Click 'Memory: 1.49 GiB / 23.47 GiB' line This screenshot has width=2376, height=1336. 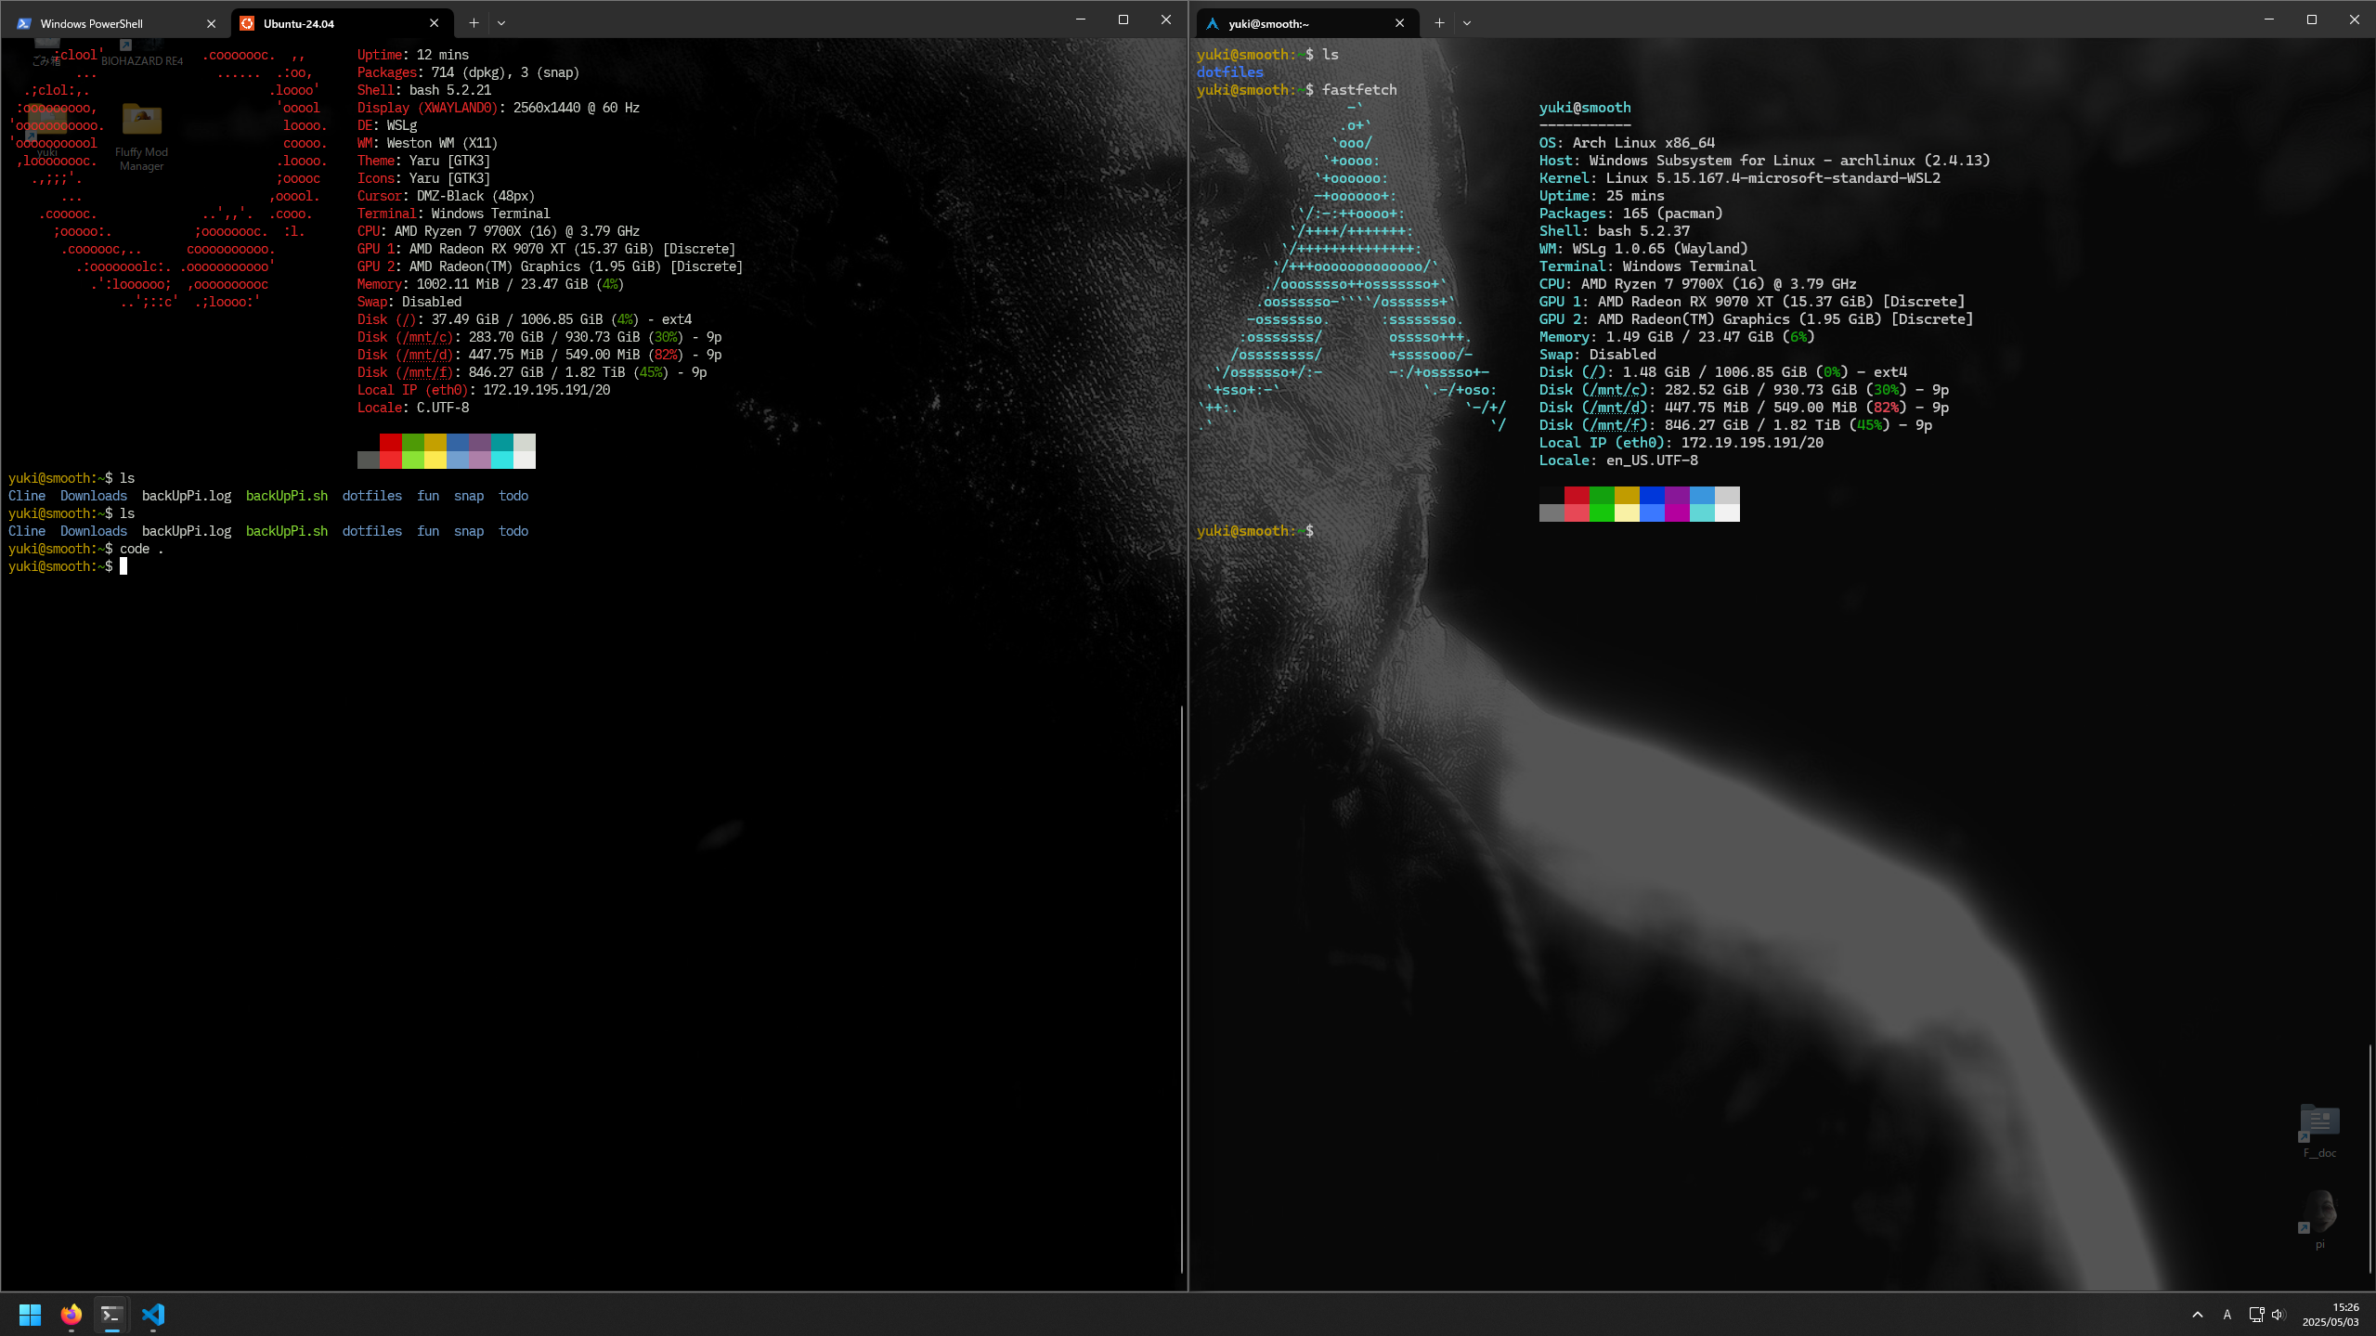(1677, 337)
